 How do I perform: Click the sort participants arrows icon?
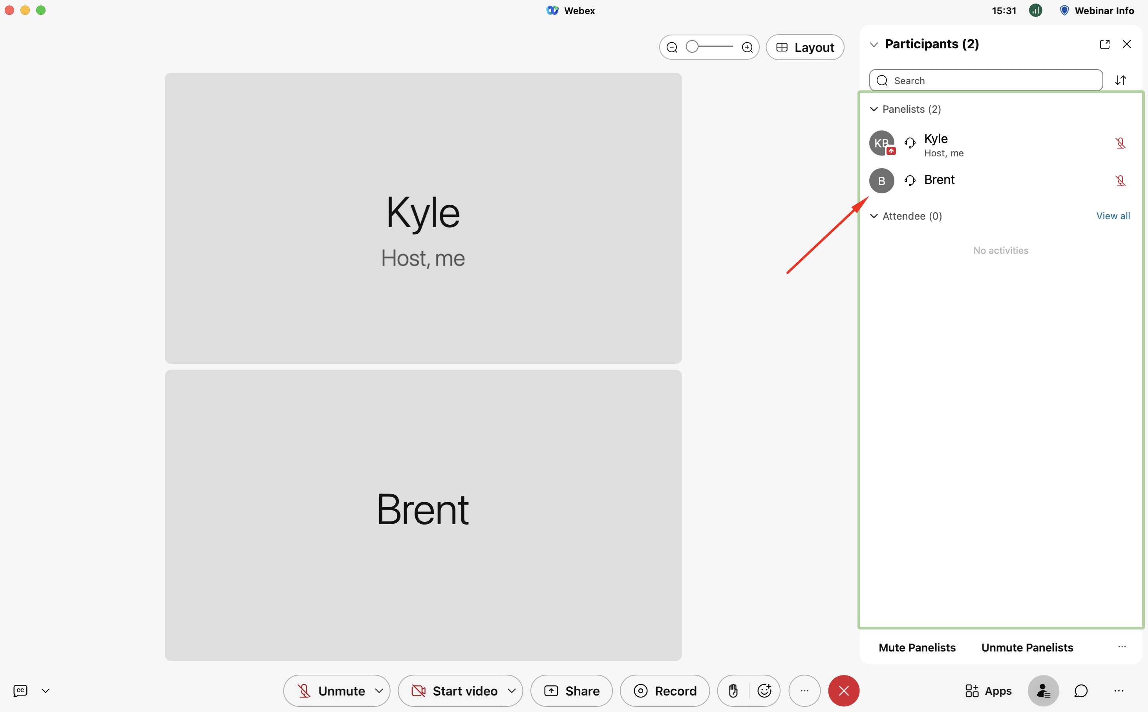pyautogui.click(x=1120, y=81)
